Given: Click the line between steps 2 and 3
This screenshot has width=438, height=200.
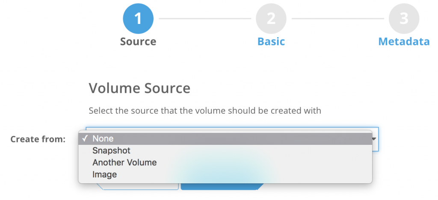Looking at the screenshot, I should [x=337, y=18].
